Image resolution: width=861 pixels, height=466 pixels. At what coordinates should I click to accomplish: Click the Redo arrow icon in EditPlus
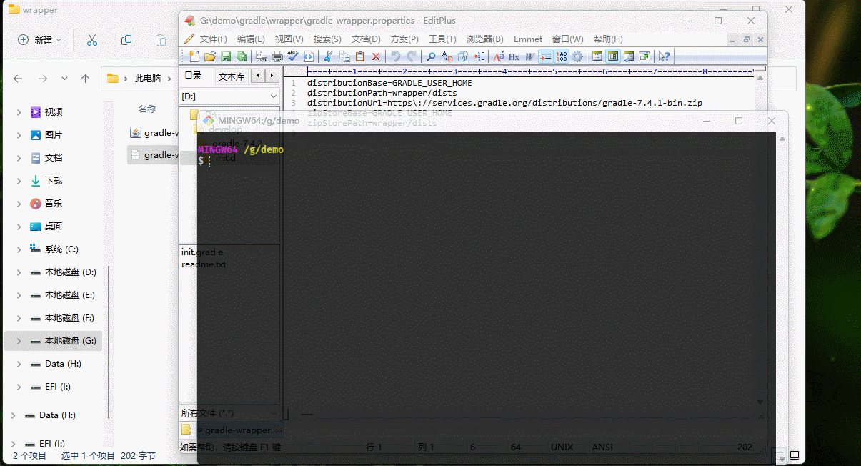(x=412, y=56)
